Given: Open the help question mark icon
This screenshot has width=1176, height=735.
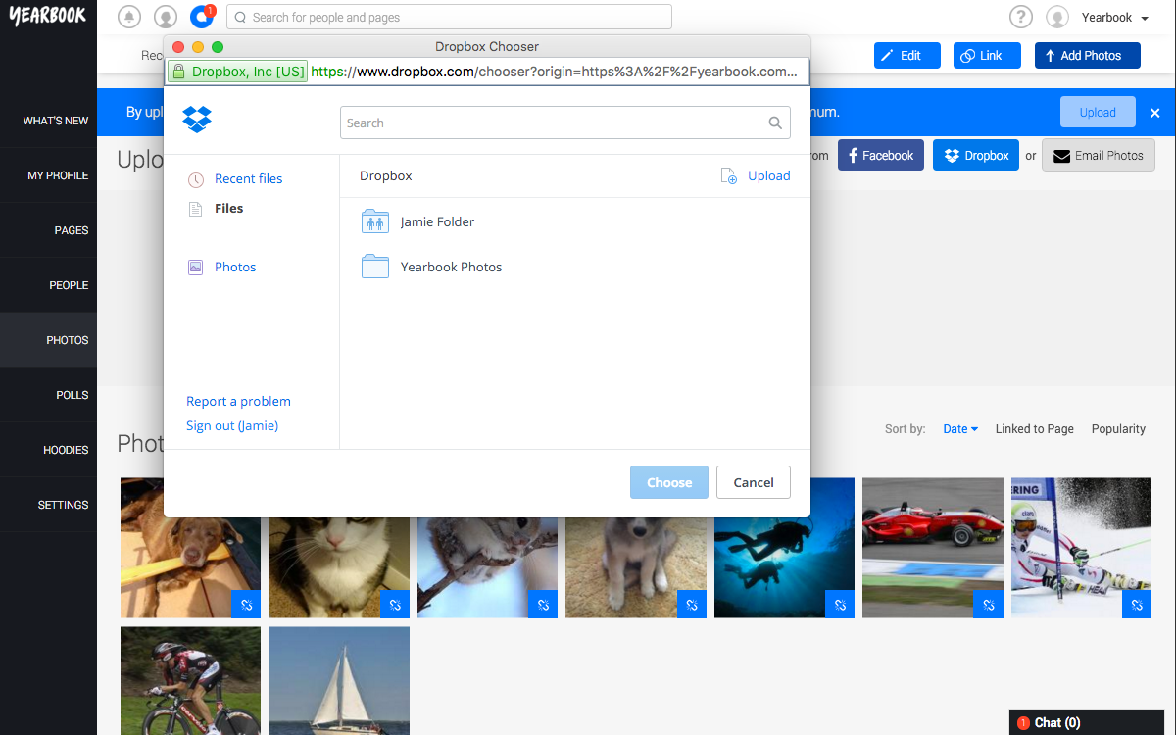Looking at the screenshot, I should (x=1021, y=17).
